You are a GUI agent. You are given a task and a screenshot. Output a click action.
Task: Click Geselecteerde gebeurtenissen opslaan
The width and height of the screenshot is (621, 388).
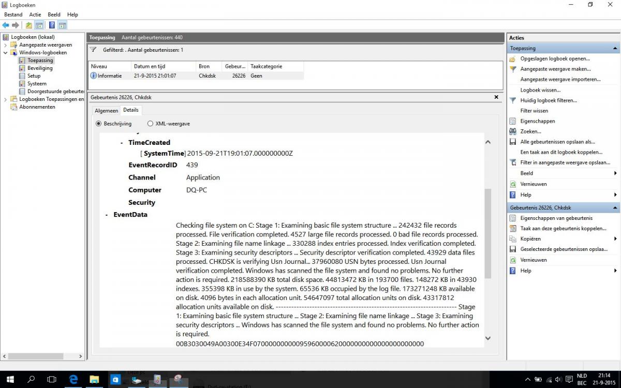pos(564,249)
